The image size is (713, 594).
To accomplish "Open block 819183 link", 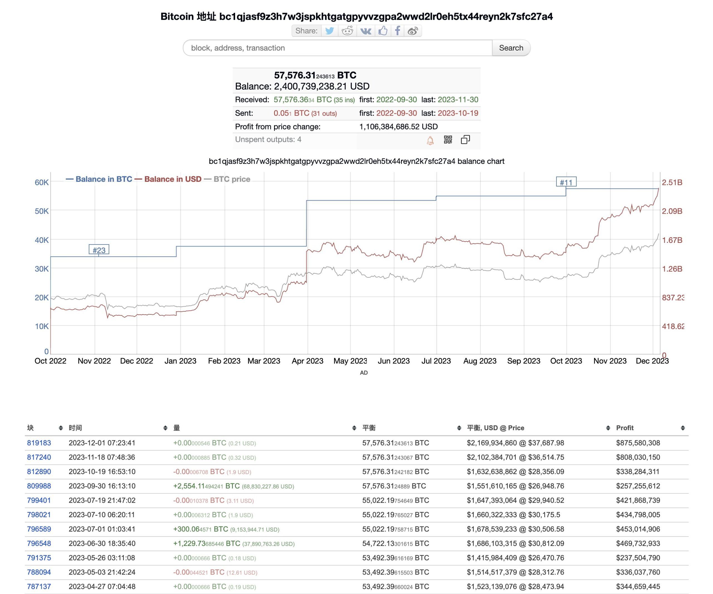I will tap(39, 443).
